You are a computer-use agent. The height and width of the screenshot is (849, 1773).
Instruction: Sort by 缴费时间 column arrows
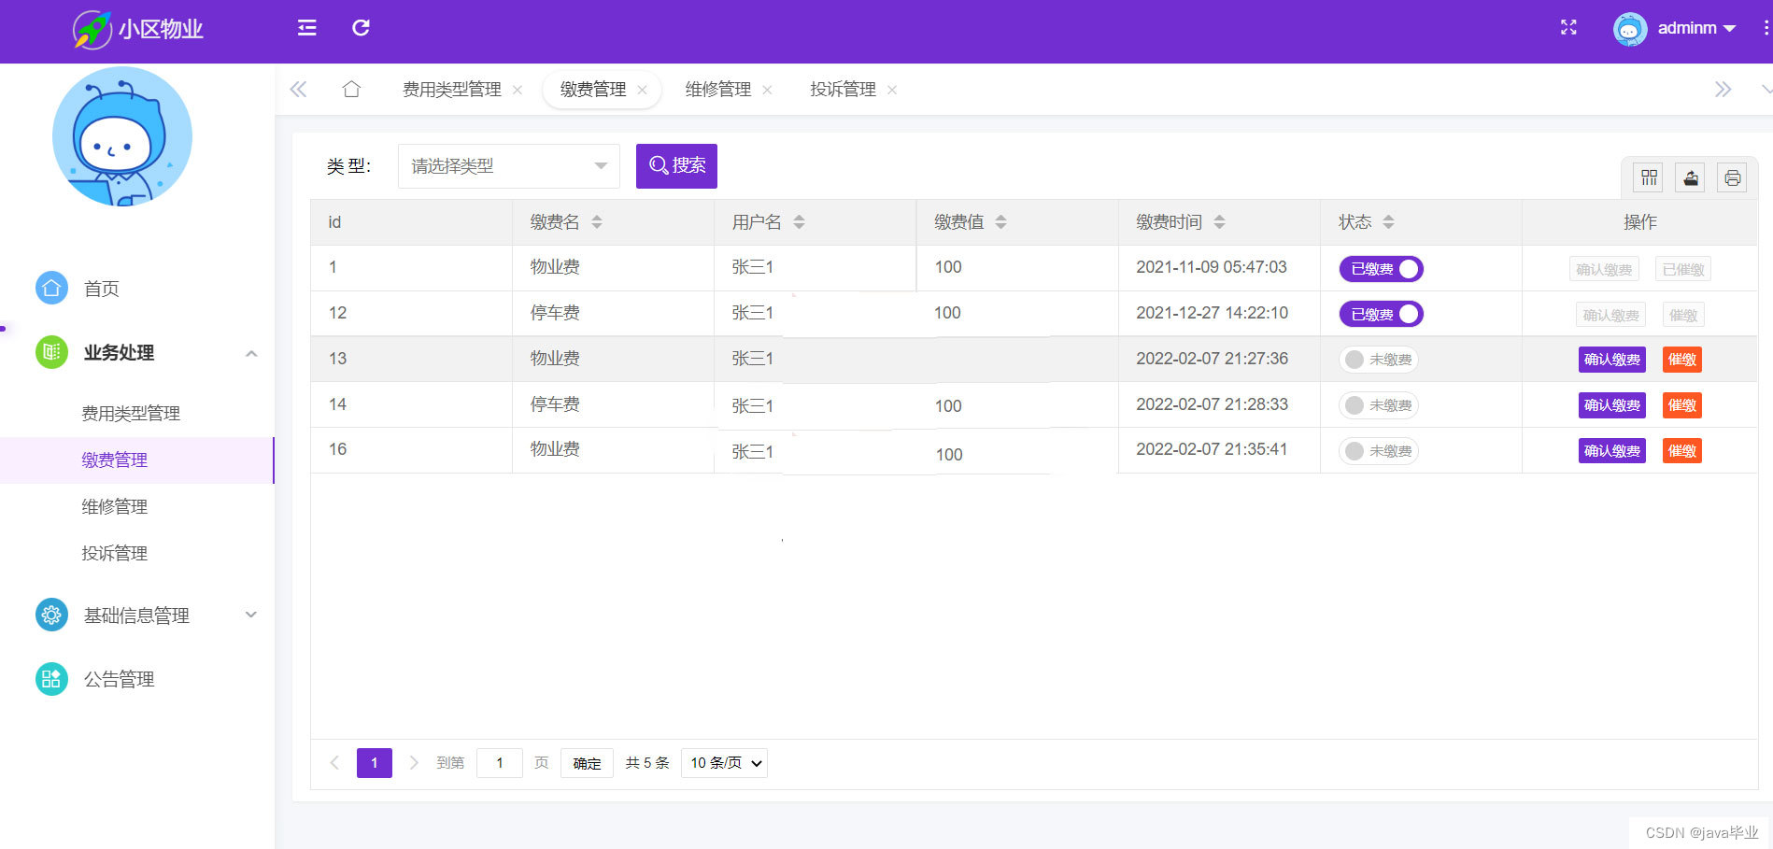[x=1219, y=222]
